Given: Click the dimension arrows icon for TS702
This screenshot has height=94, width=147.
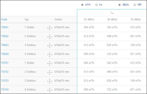Looking at the screenshot, I should (50, 72).
